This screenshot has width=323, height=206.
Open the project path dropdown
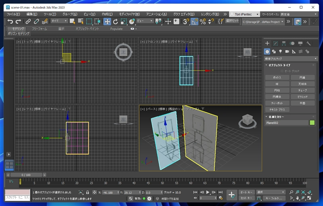[263, 22]
